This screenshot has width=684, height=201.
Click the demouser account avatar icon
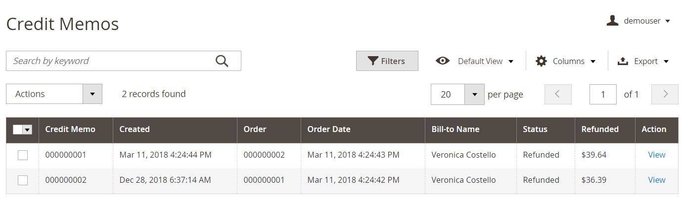pyautogui.click(x=612, y=21)
